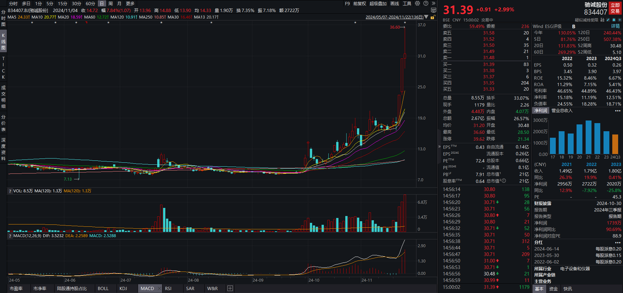Open the 更多 more periods dropdown
The width and height of the screenshot is (623, 293).
click(x=130, y=4)
